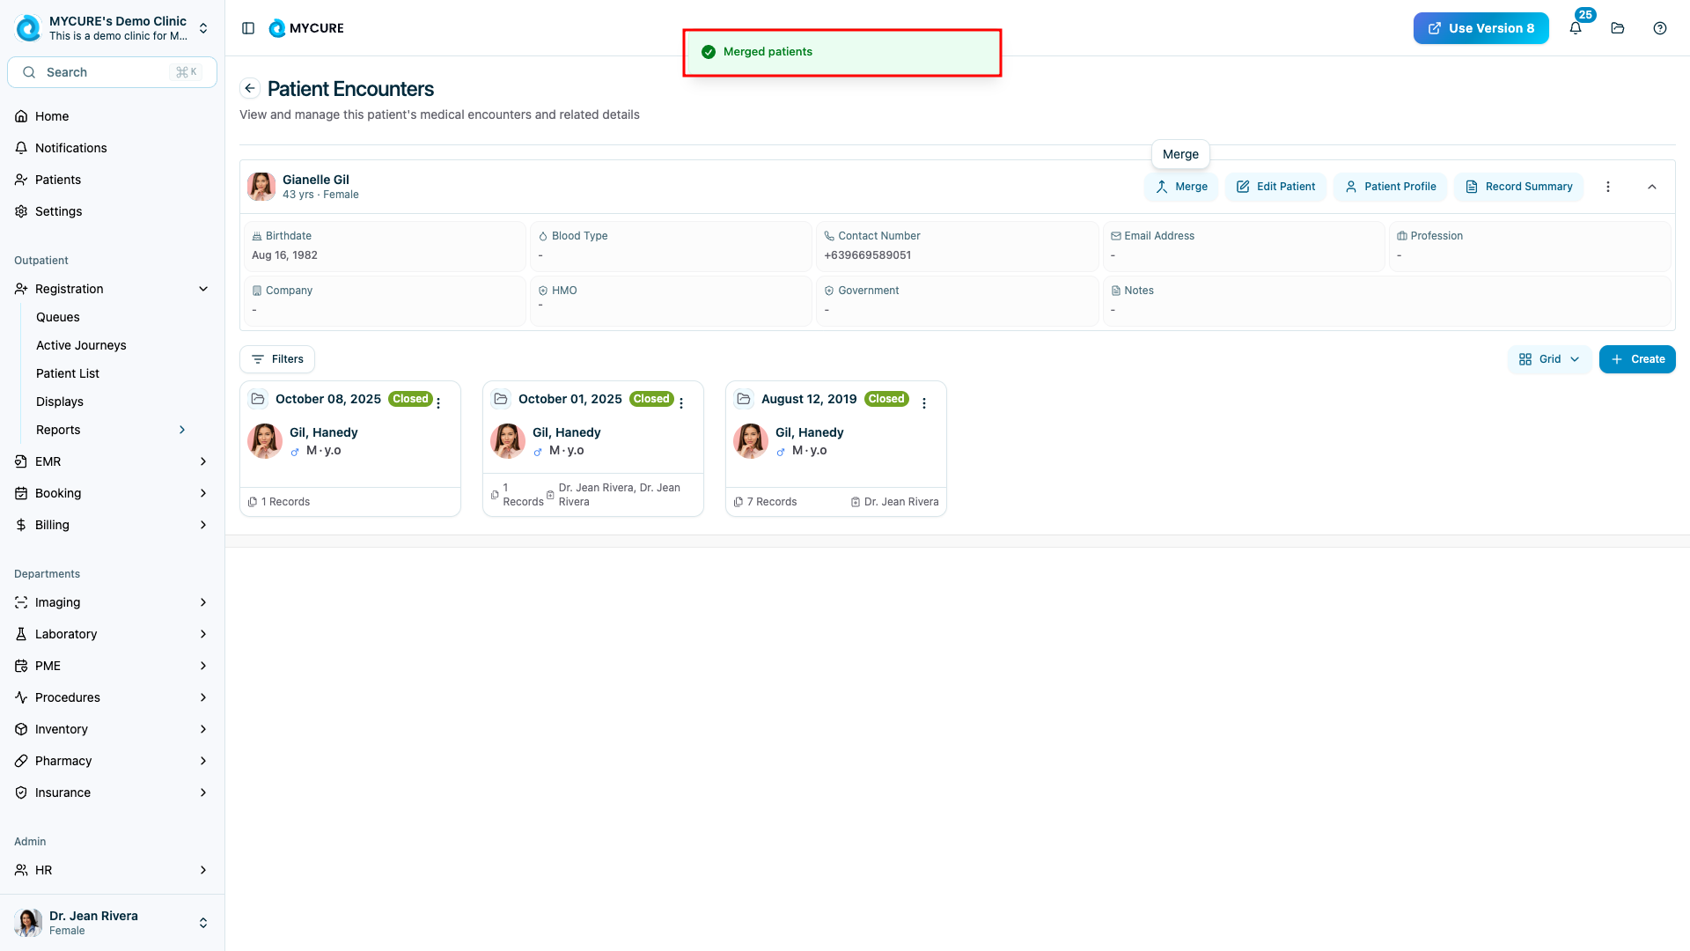Open the Grid view dropdown

point(1549,359)
